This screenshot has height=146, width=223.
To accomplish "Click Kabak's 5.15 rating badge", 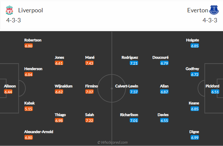I will pos(29,109).
